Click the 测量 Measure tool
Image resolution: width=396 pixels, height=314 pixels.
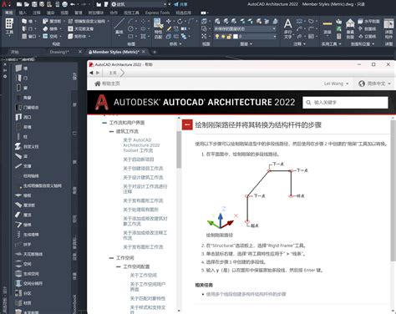point(327,28)
